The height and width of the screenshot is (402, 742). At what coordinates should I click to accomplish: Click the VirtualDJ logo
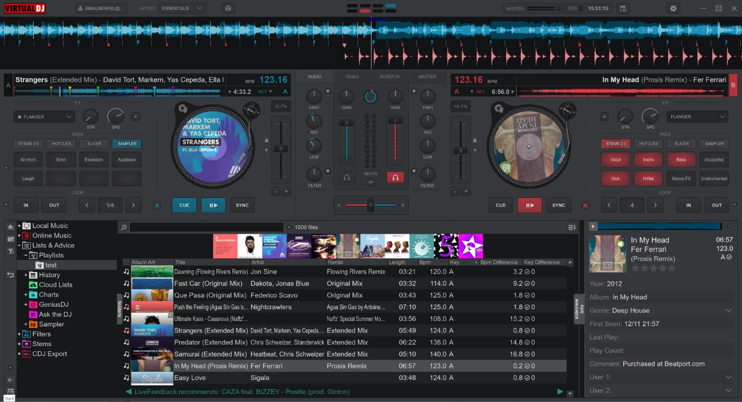(25, 9)
